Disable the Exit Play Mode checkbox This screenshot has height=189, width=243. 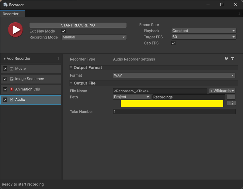64,31
